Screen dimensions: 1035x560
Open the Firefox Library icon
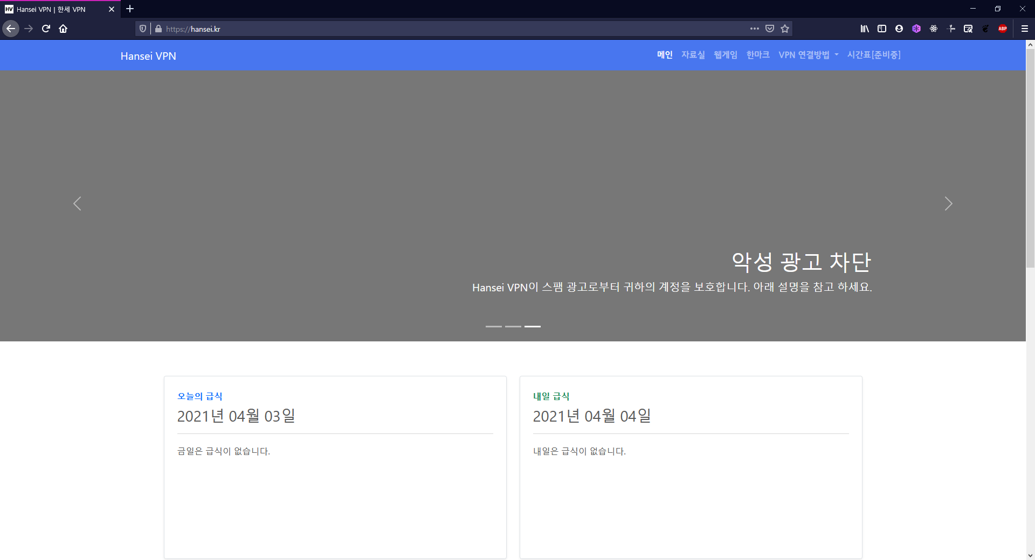pyautogui.click(x=865, y=29)
